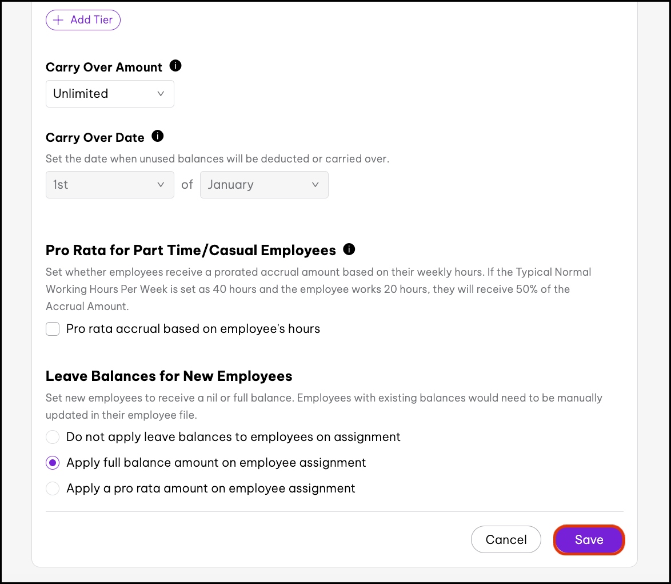Select Apply full balance amount option
The height and width of the screenshot is (584, 671).
53,463
